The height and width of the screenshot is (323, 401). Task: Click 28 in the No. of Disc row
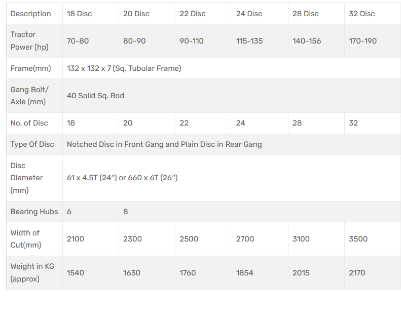(x=297, y=123)
